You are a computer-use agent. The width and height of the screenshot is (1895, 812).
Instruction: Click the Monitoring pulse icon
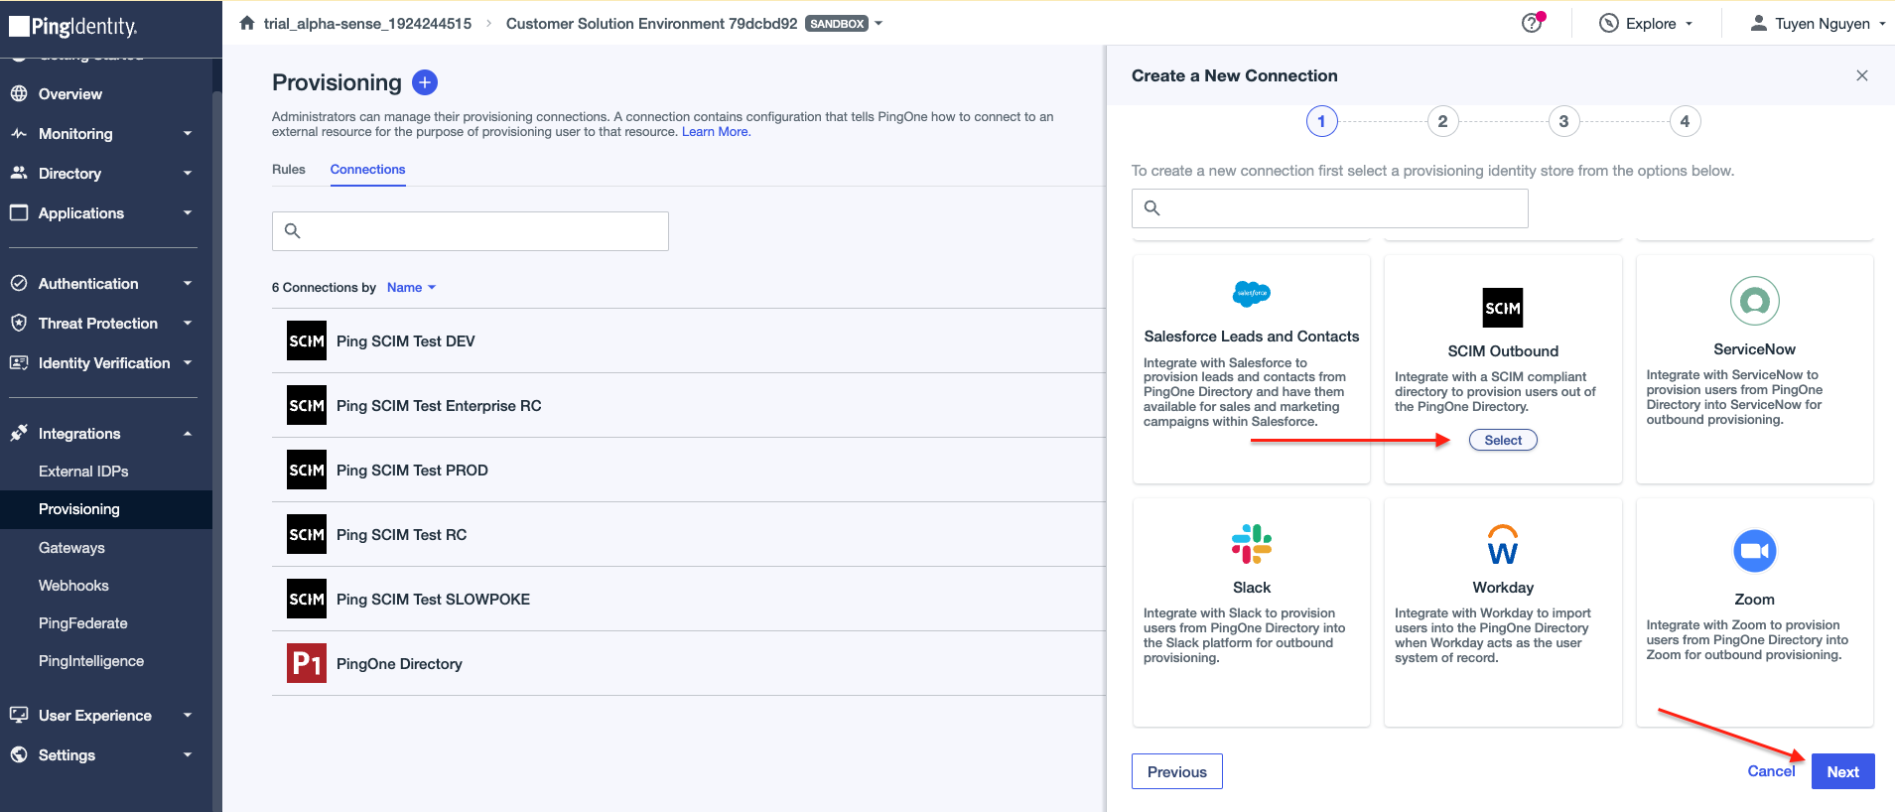point(19,134)
